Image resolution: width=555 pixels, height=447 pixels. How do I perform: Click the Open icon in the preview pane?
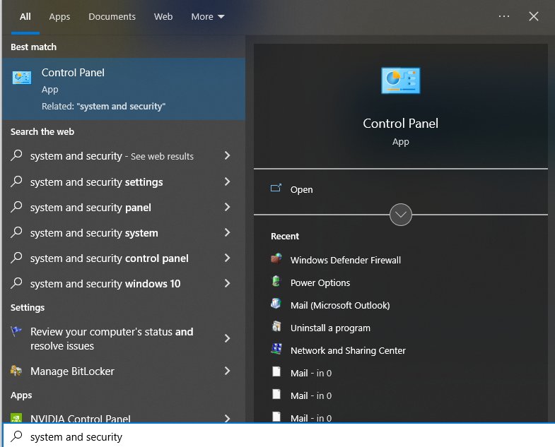276,188
